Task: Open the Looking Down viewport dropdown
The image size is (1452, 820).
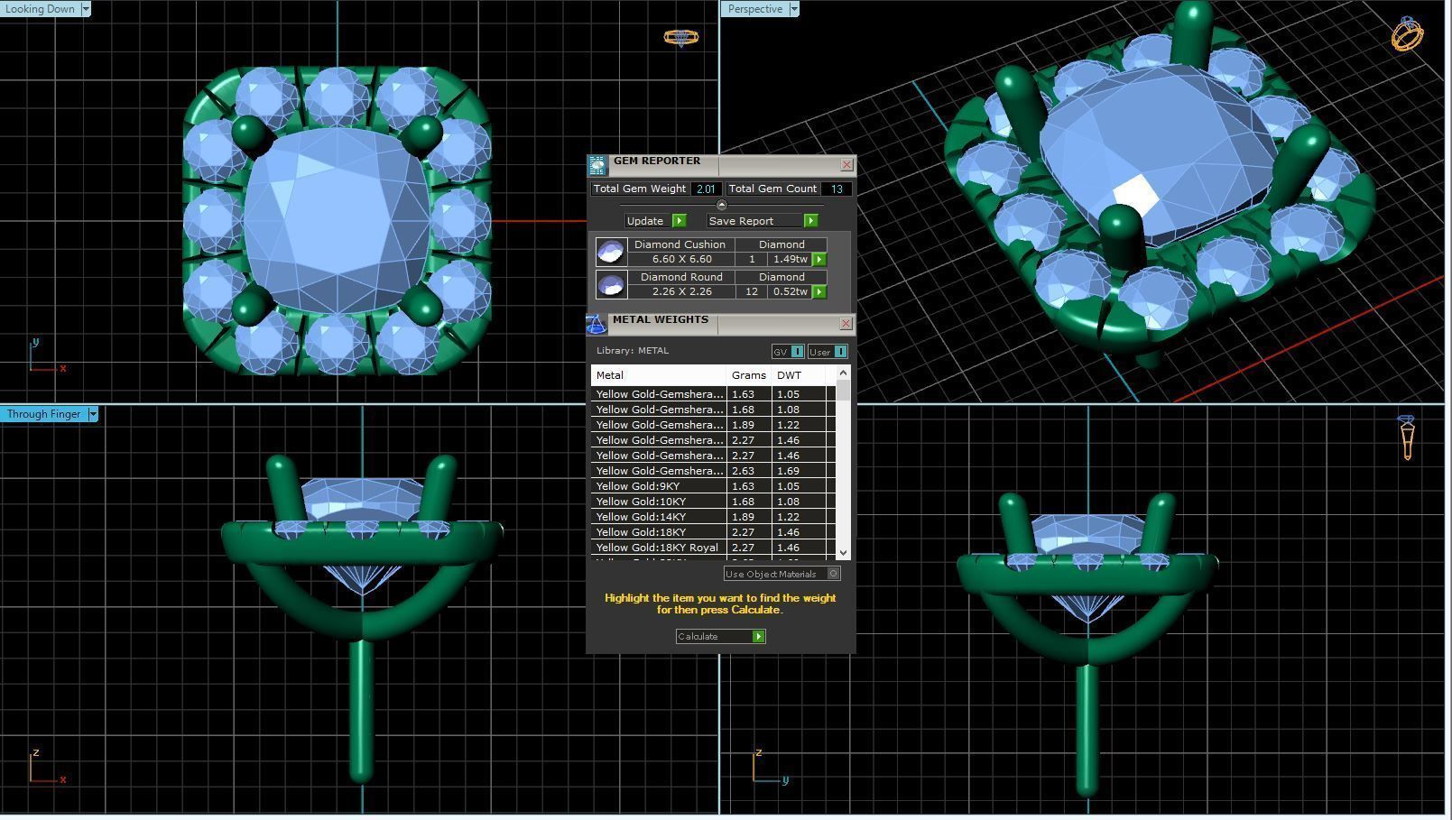Action: [x=86, y=9]
